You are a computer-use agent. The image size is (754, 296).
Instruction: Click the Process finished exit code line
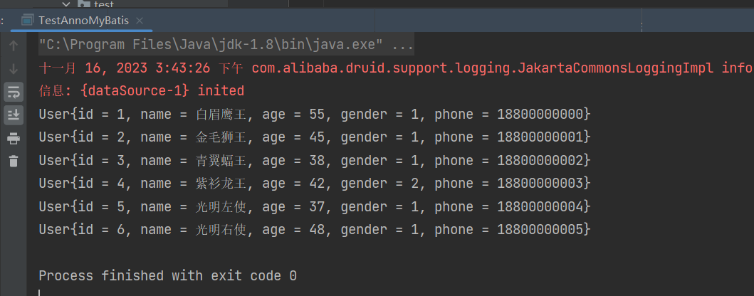[x=167, y=275]
